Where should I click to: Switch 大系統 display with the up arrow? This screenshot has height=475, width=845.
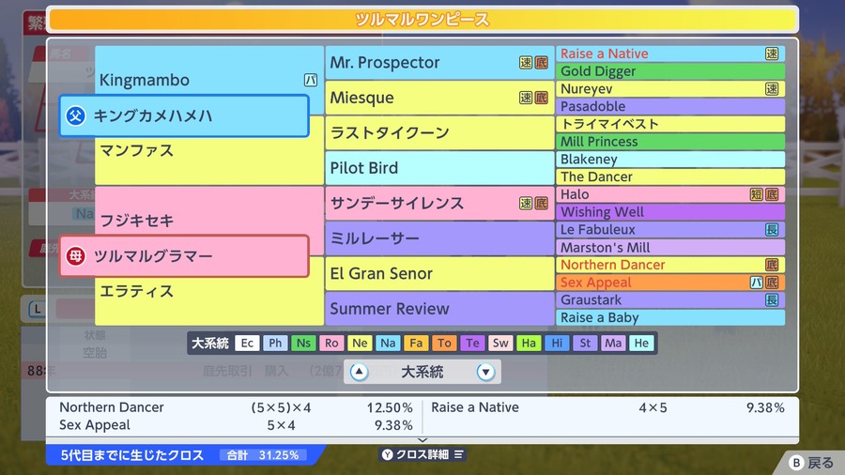click(359, 372)
